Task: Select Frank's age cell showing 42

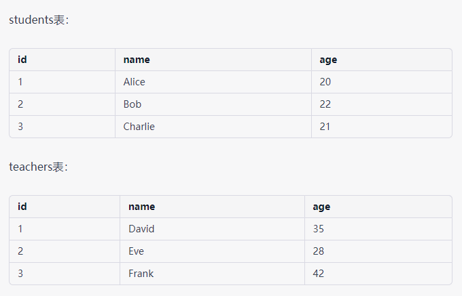Action: click(319, 274)
